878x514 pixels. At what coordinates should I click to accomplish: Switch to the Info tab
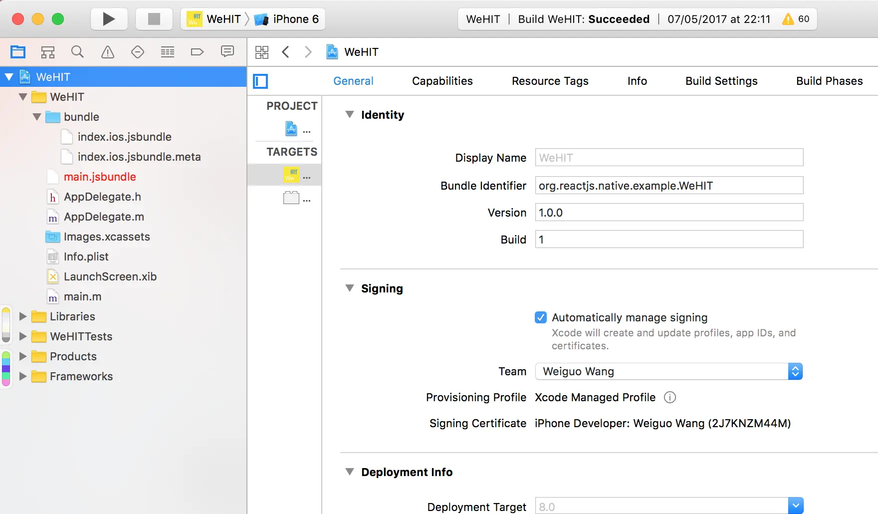click(637, 81)
